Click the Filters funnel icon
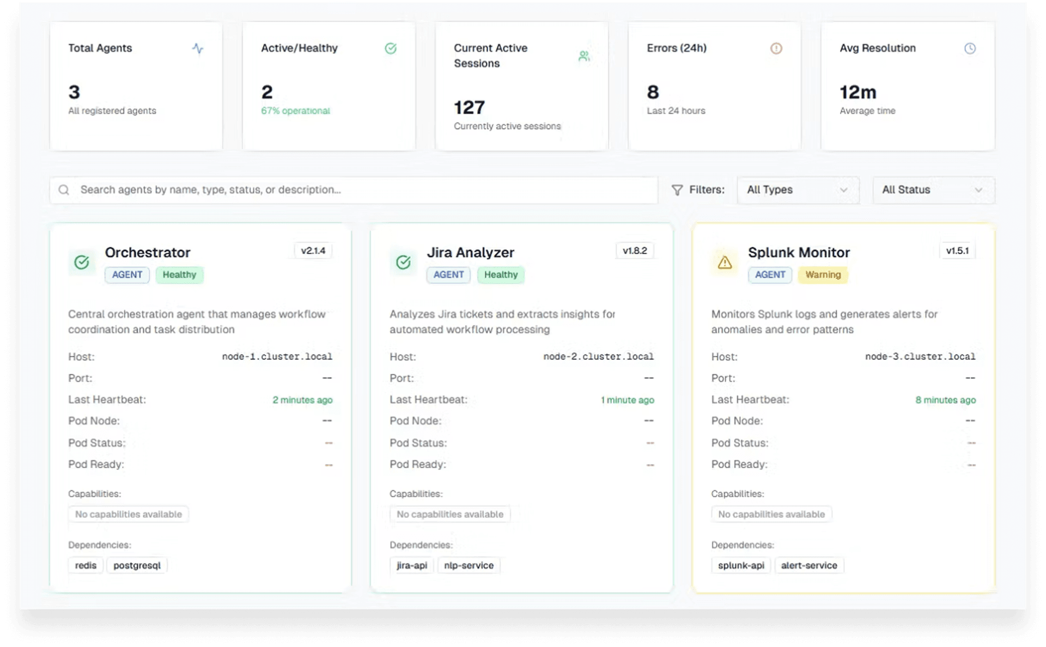This screenshot has height=647, width=1046. 677,190
